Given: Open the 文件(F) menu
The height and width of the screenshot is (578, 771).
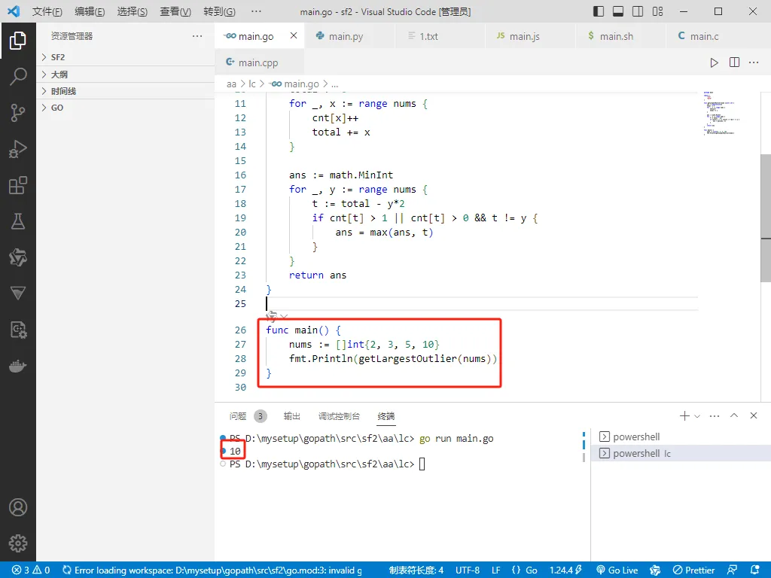Looking at the screenshot, I should (47, 11).
